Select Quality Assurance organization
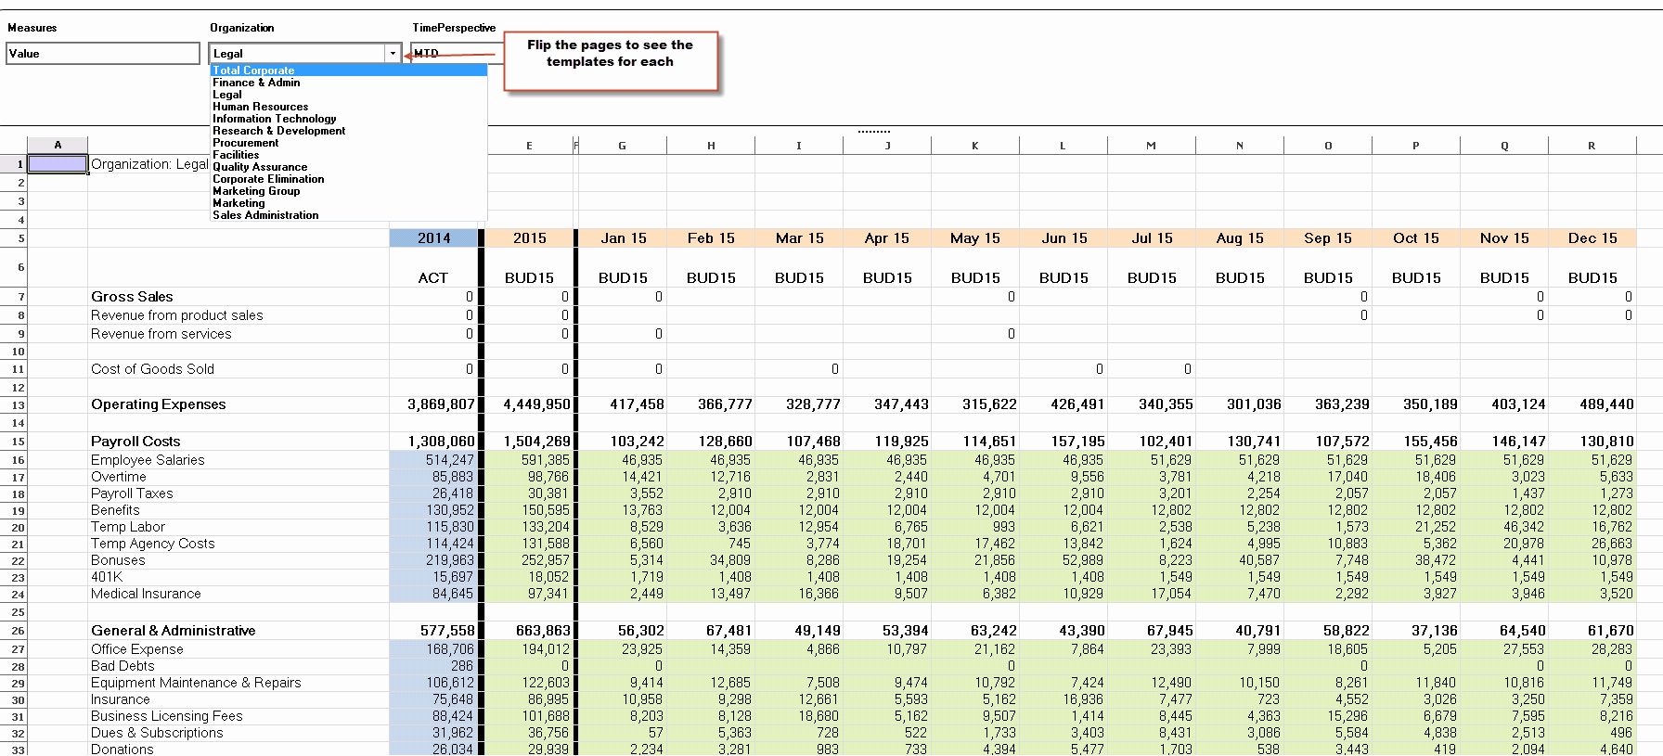This screenshot has width=1663, height=756. coord(260,167)
